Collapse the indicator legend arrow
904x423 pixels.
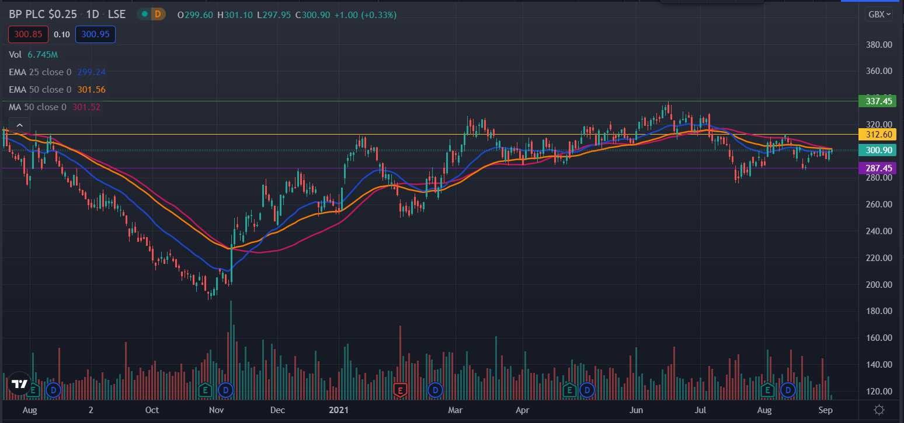(19, 125)
